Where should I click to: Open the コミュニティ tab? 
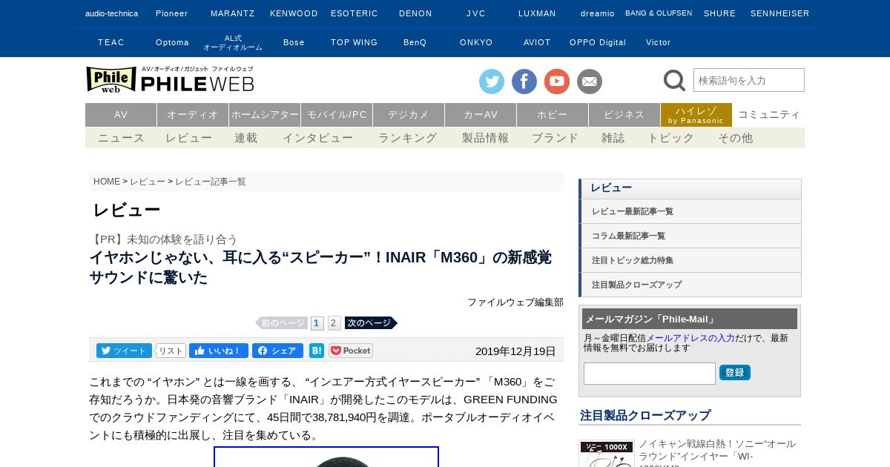click(769, 115)
